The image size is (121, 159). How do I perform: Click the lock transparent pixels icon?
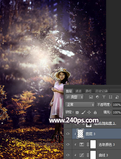pyautogui.click(x=77, y=112)
